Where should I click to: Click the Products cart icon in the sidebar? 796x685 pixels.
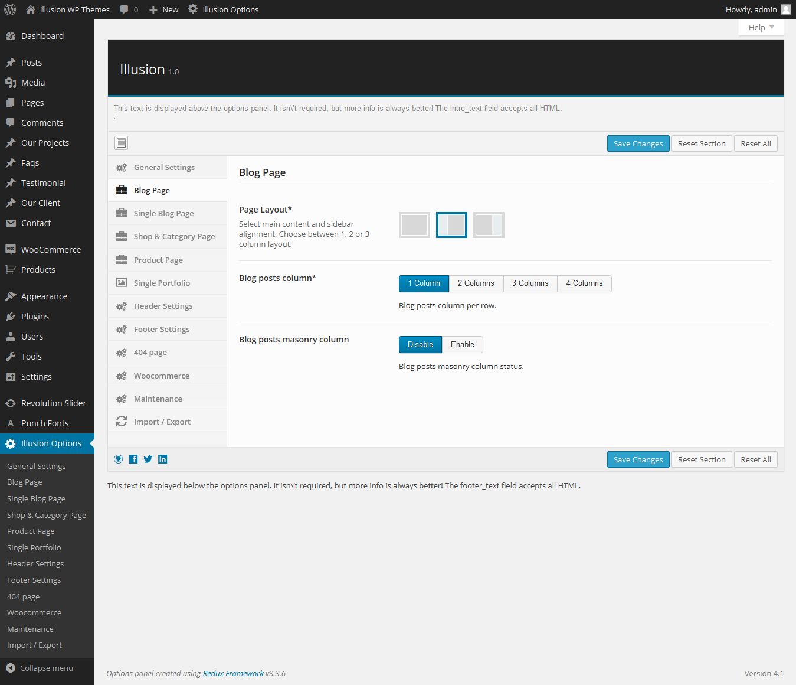10,269
